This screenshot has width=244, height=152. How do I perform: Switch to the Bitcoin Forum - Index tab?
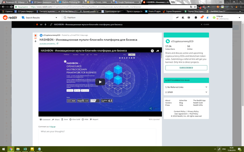(x=99, y=2)
